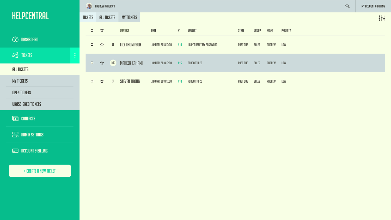Click the MK avatar badge
The width and height of the screenshot is (391, 220).
[x=113, y=63]
